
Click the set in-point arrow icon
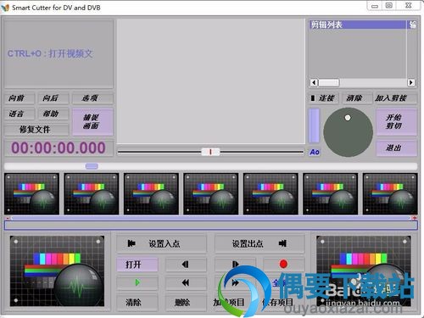[131, 243]
